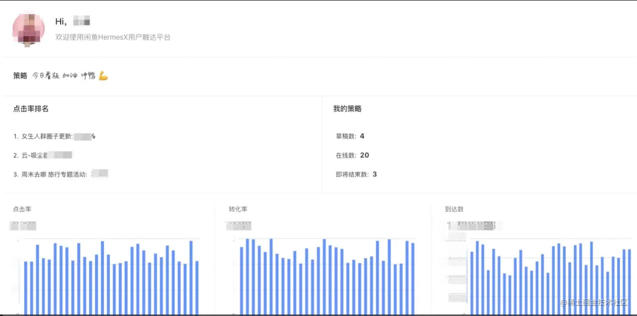
Task: Click the first bar in the 转化率 chart
Action: [241, 278]
